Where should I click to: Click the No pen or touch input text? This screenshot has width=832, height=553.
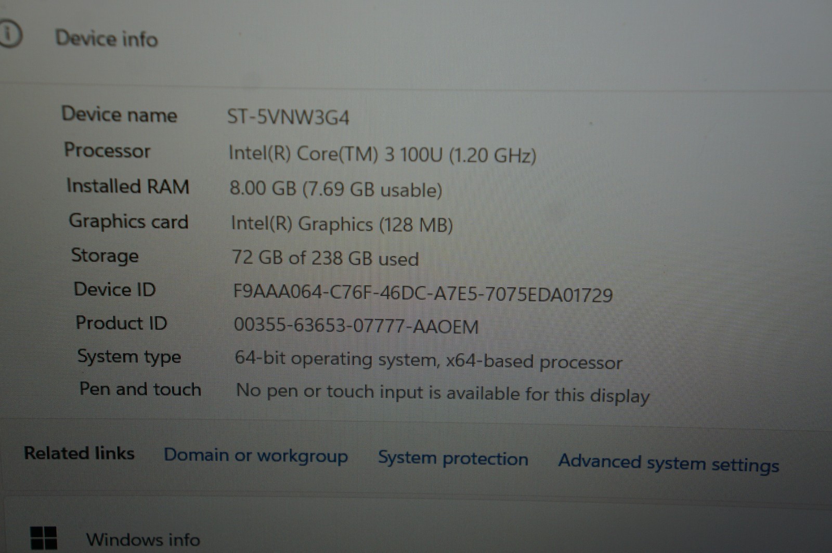click(443, 393)
